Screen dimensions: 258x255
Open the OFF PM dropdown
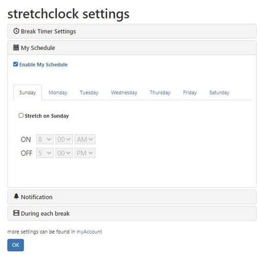(x=85, y=153)
